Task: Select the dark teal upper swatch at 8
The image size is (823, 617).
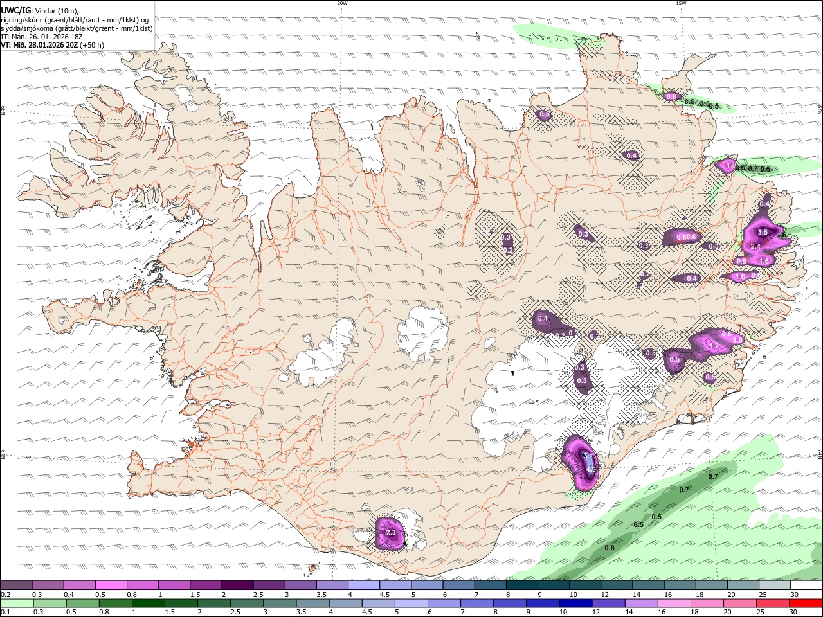Action: (x=522, y=585)
